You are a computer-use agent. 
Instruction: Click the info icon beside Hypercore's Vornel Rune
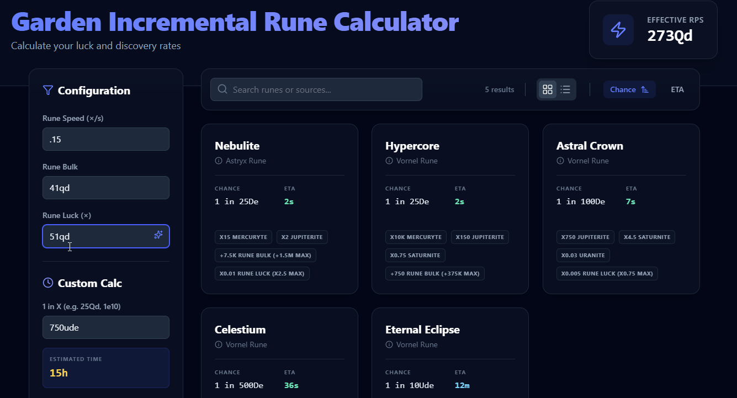[x=390, y=161]
